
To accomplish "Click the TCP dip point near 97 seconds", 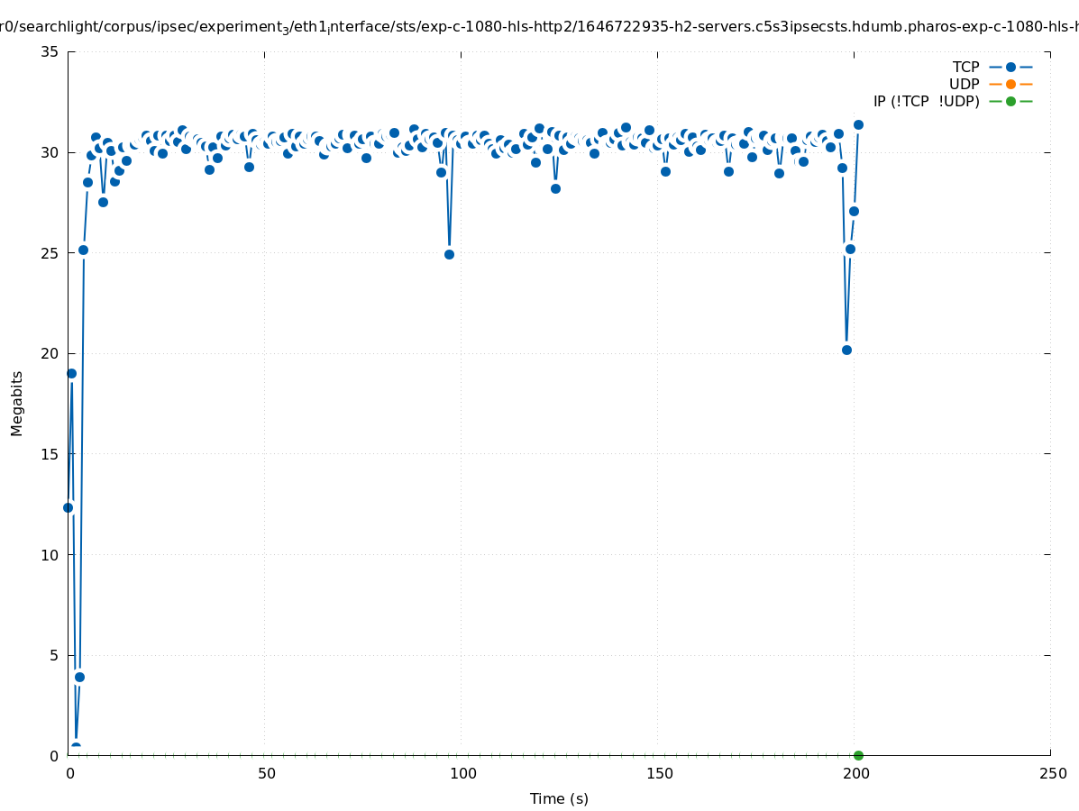I will 449,254.
